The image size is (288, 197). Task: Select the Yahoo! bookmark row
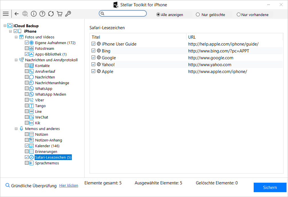coord(186,64)
